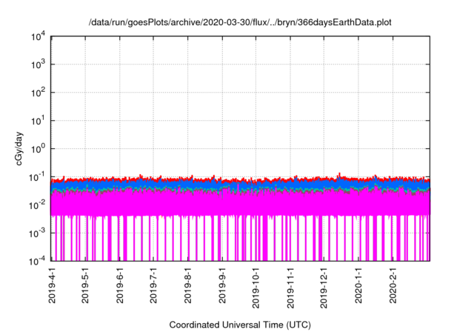Click the 10^-3 y-axis tick label
This screenshot has width=474, height=332.
click(x=37, y=233)
